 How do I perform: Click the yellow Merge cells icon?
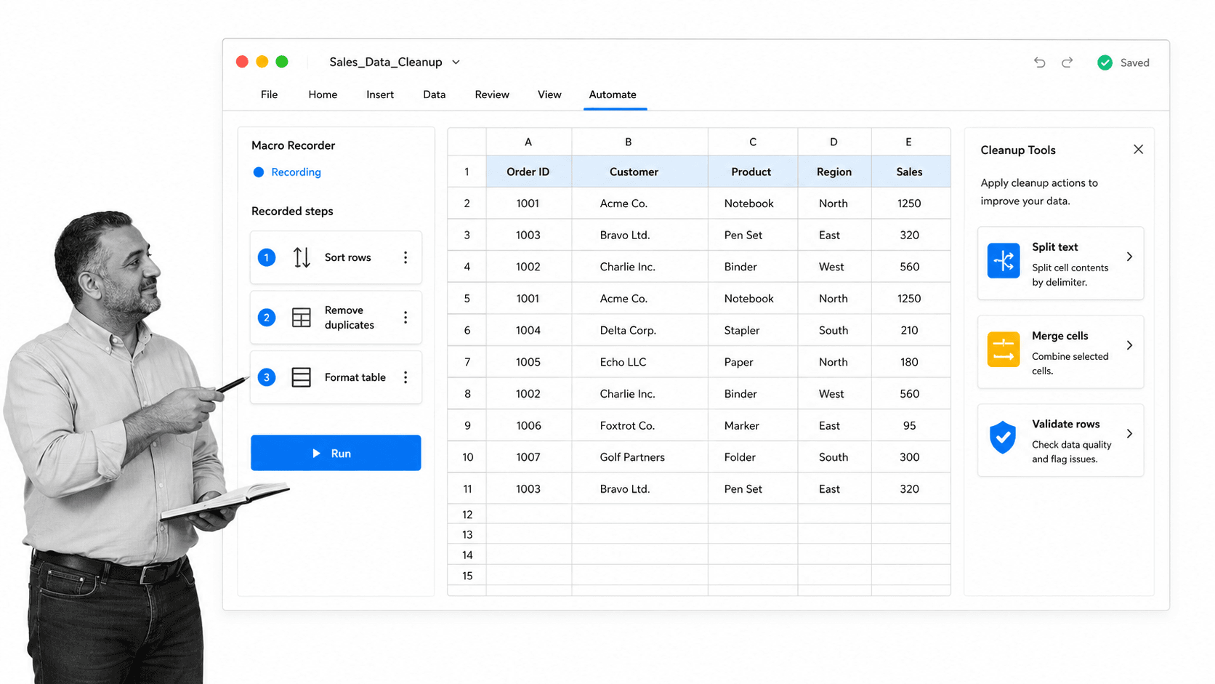pos(1004,349)
